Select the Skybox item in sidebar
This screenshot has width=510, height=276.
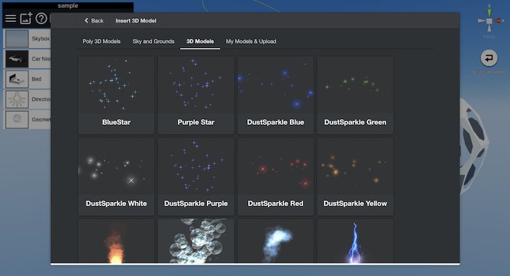(28, 39)
